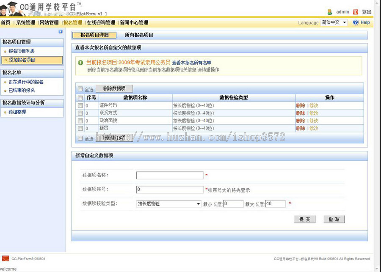Screen dimensions: 381x272
Task: Click the red 登出 logout icon
Action: pos(356,12)
